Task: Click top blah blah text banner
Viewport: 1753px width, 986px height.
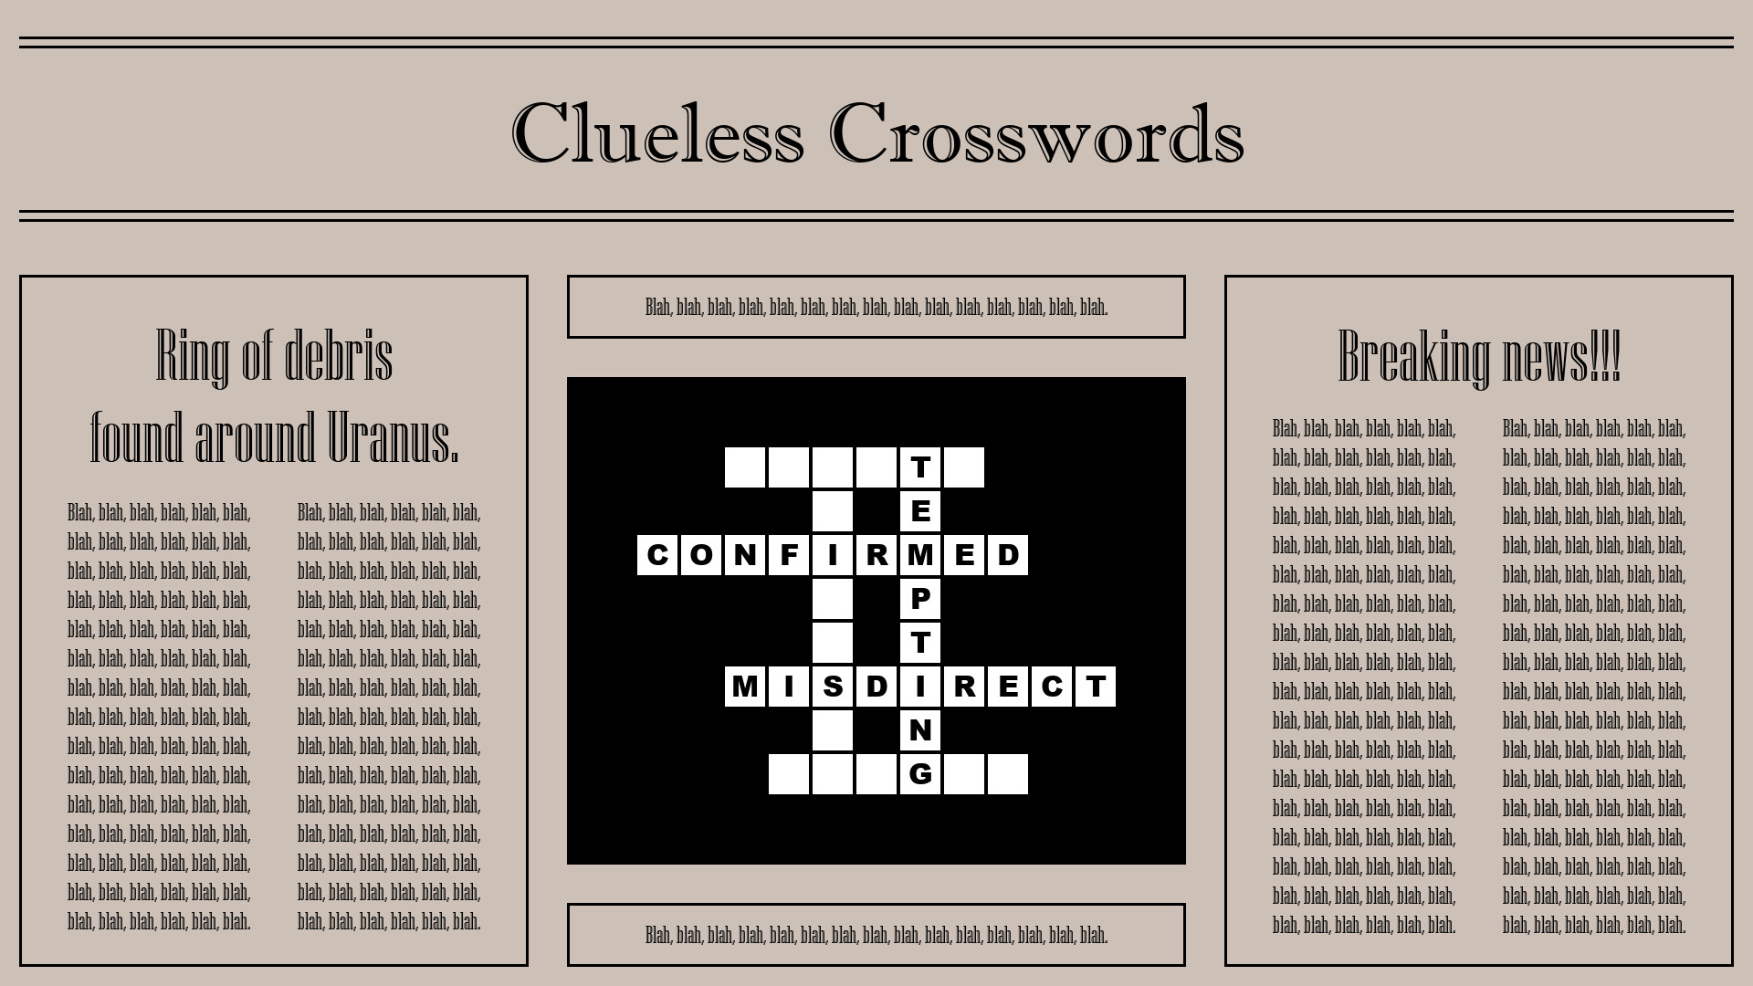Action: tap(876, 307)
